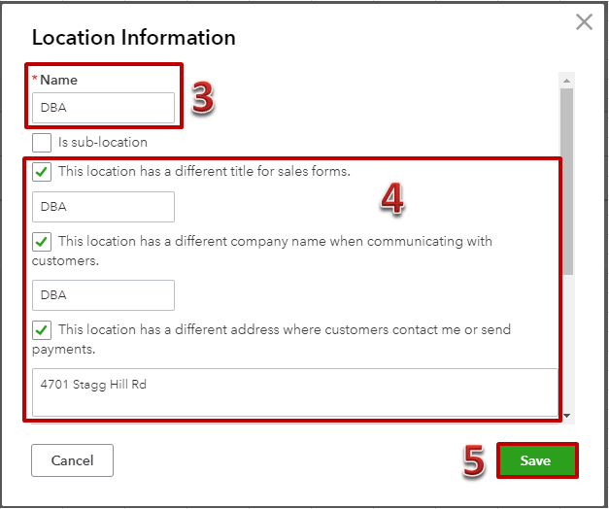
Task: Click the vertical scrollbar thumb
Action: click(x=566, y=182)
